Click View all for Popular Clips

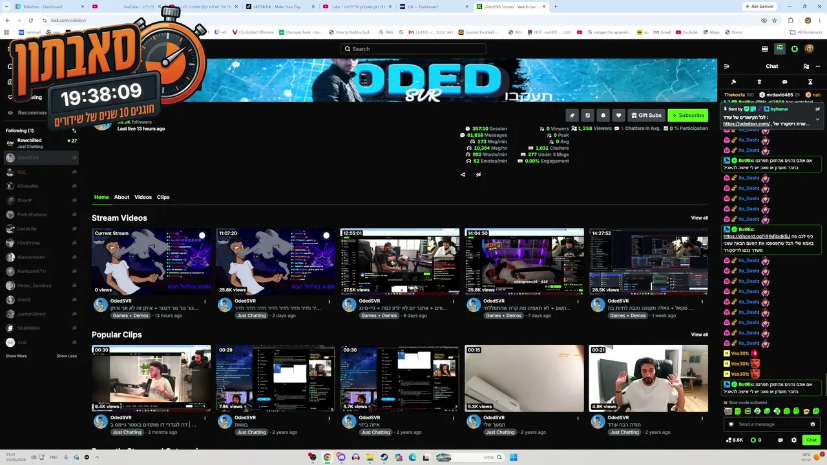point(699,335)
